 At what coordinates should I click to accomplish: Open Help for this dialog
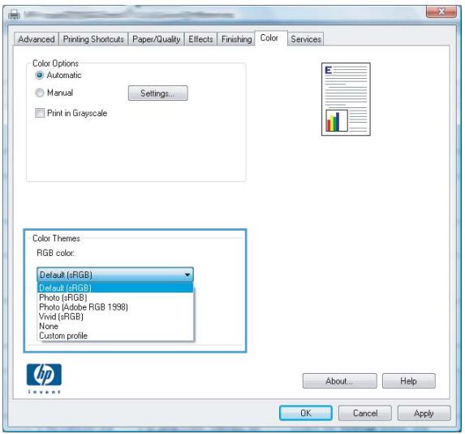click(409, 381)
